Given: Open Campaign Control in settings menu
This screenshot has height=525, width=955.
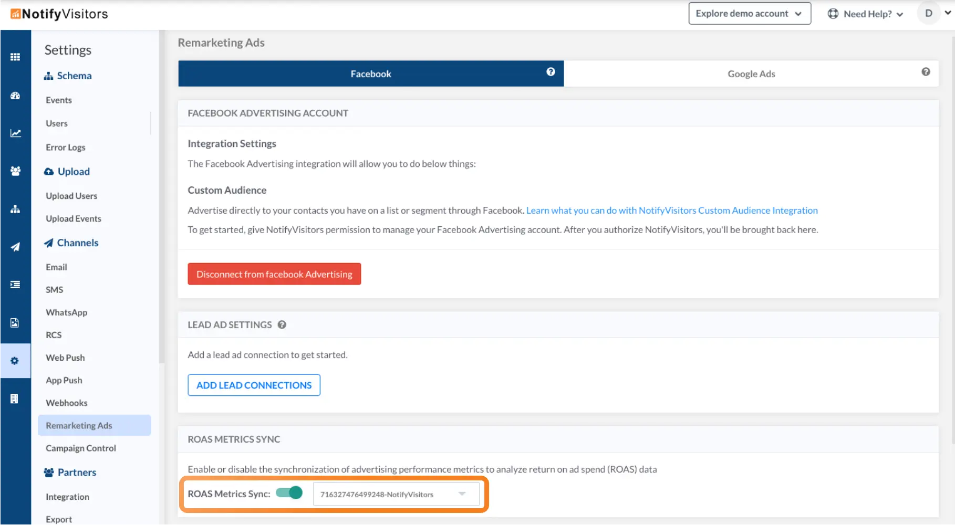Looking at the screenshot, I should [81, 448].
